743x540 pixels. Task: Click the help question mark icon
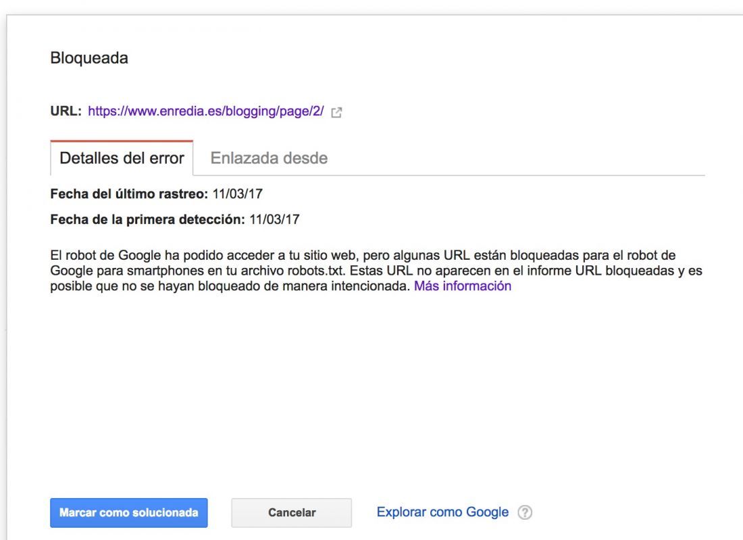(x=525, y=512)
